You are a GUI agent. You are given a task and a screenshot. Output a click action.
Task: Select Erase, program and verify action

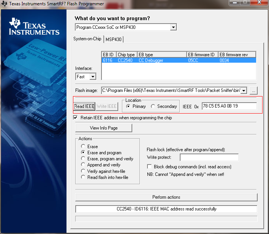click(x=83, y=158)
